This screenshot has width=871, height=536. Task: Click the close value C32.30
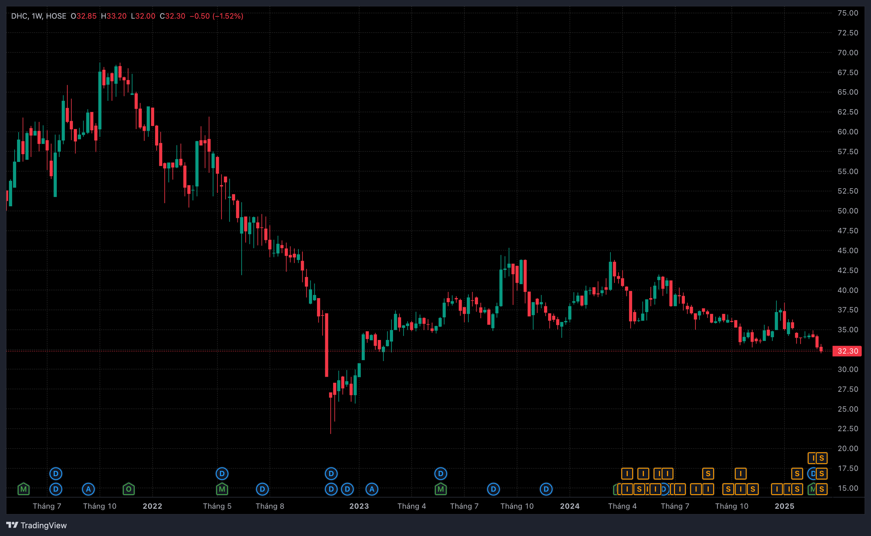click(x=172, y=16)
